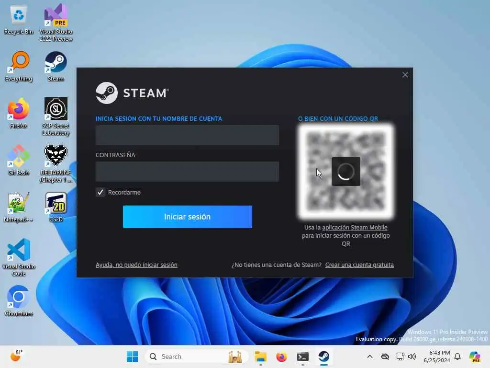Image resolution: width=490 pixels, height=368 pixels.
Task: Close the Steam login window
Action: click(405, 75)
